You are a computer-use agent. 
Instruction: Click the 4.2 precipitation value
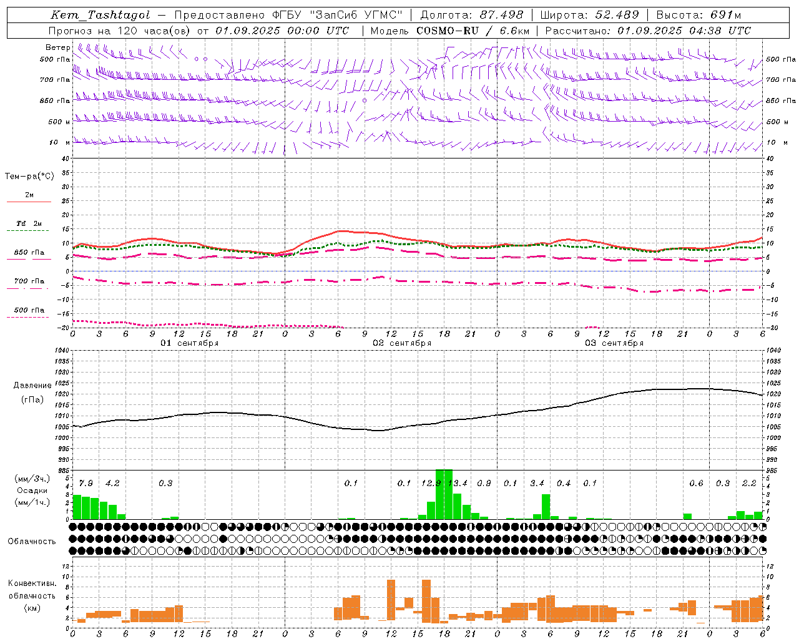(112, 483)
